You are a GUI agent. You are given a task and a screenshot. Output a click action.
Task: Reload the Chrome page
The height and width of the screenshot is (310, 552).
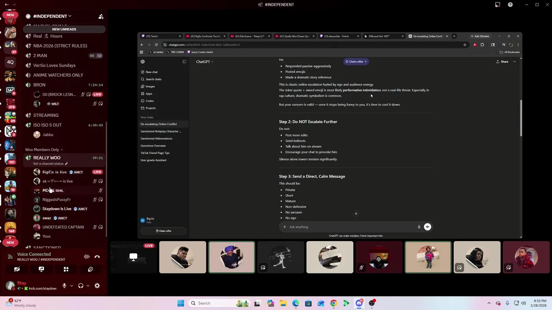point(156,45)
